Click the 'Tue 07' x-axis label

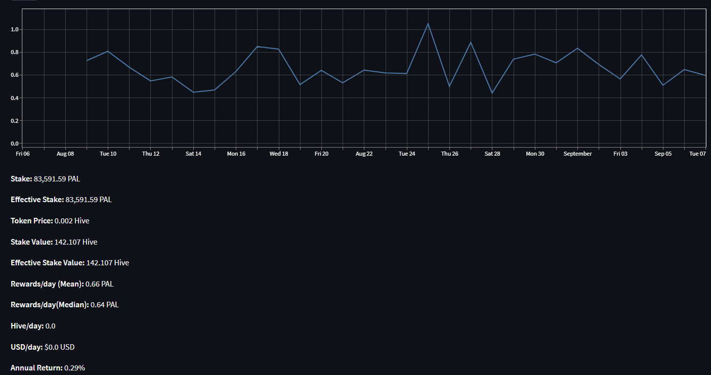697,154
